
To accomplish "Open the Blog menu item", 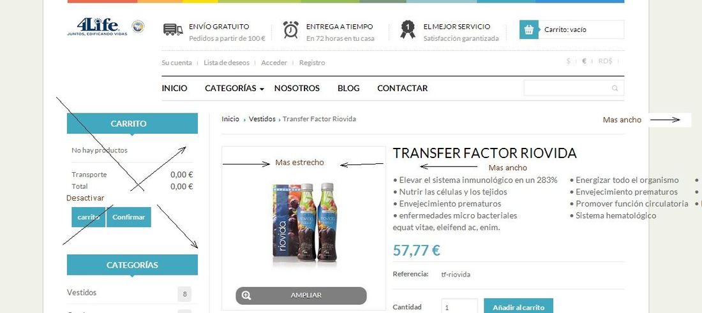I will (x=348, y=88).
